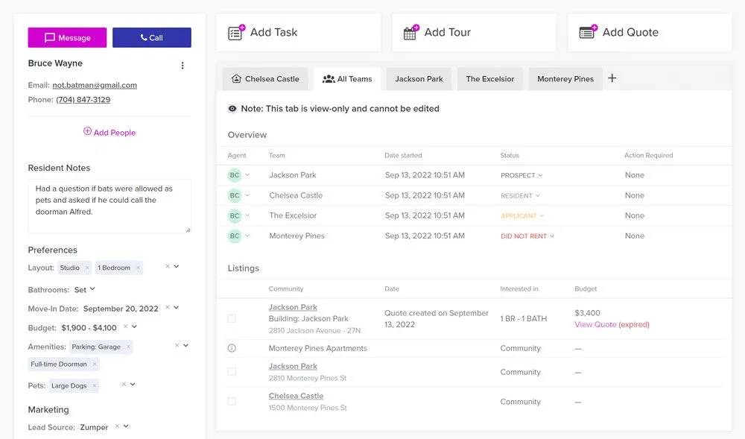Viewport: 745px width, 439px height.
Task: Open the Bathrooms Set dropdown
Action: (x=85, y=290)
